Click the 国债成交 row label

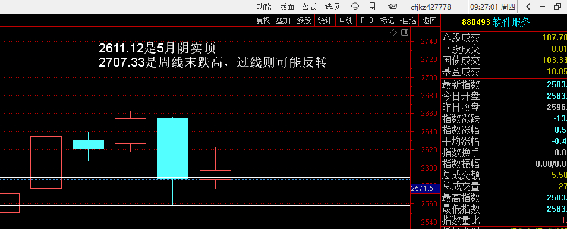pos(461,60)
